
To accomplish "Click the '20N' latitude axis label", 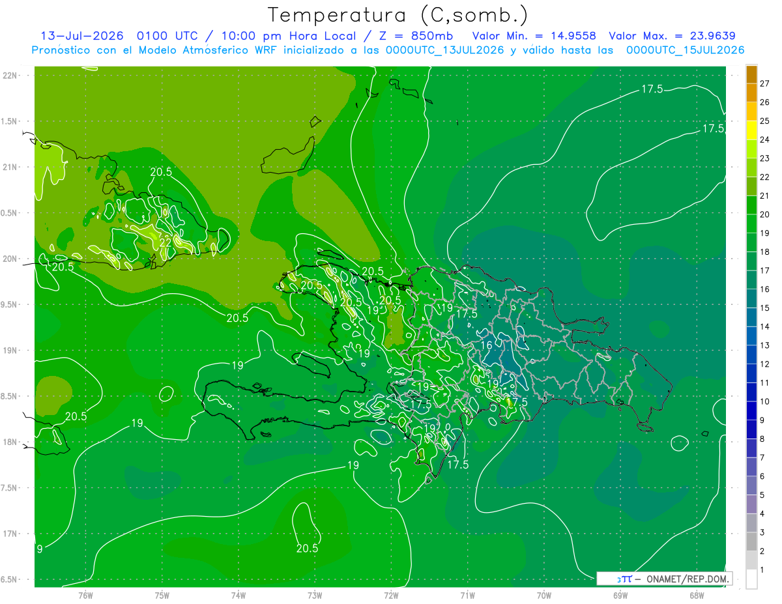I will [x=10, y=259].
